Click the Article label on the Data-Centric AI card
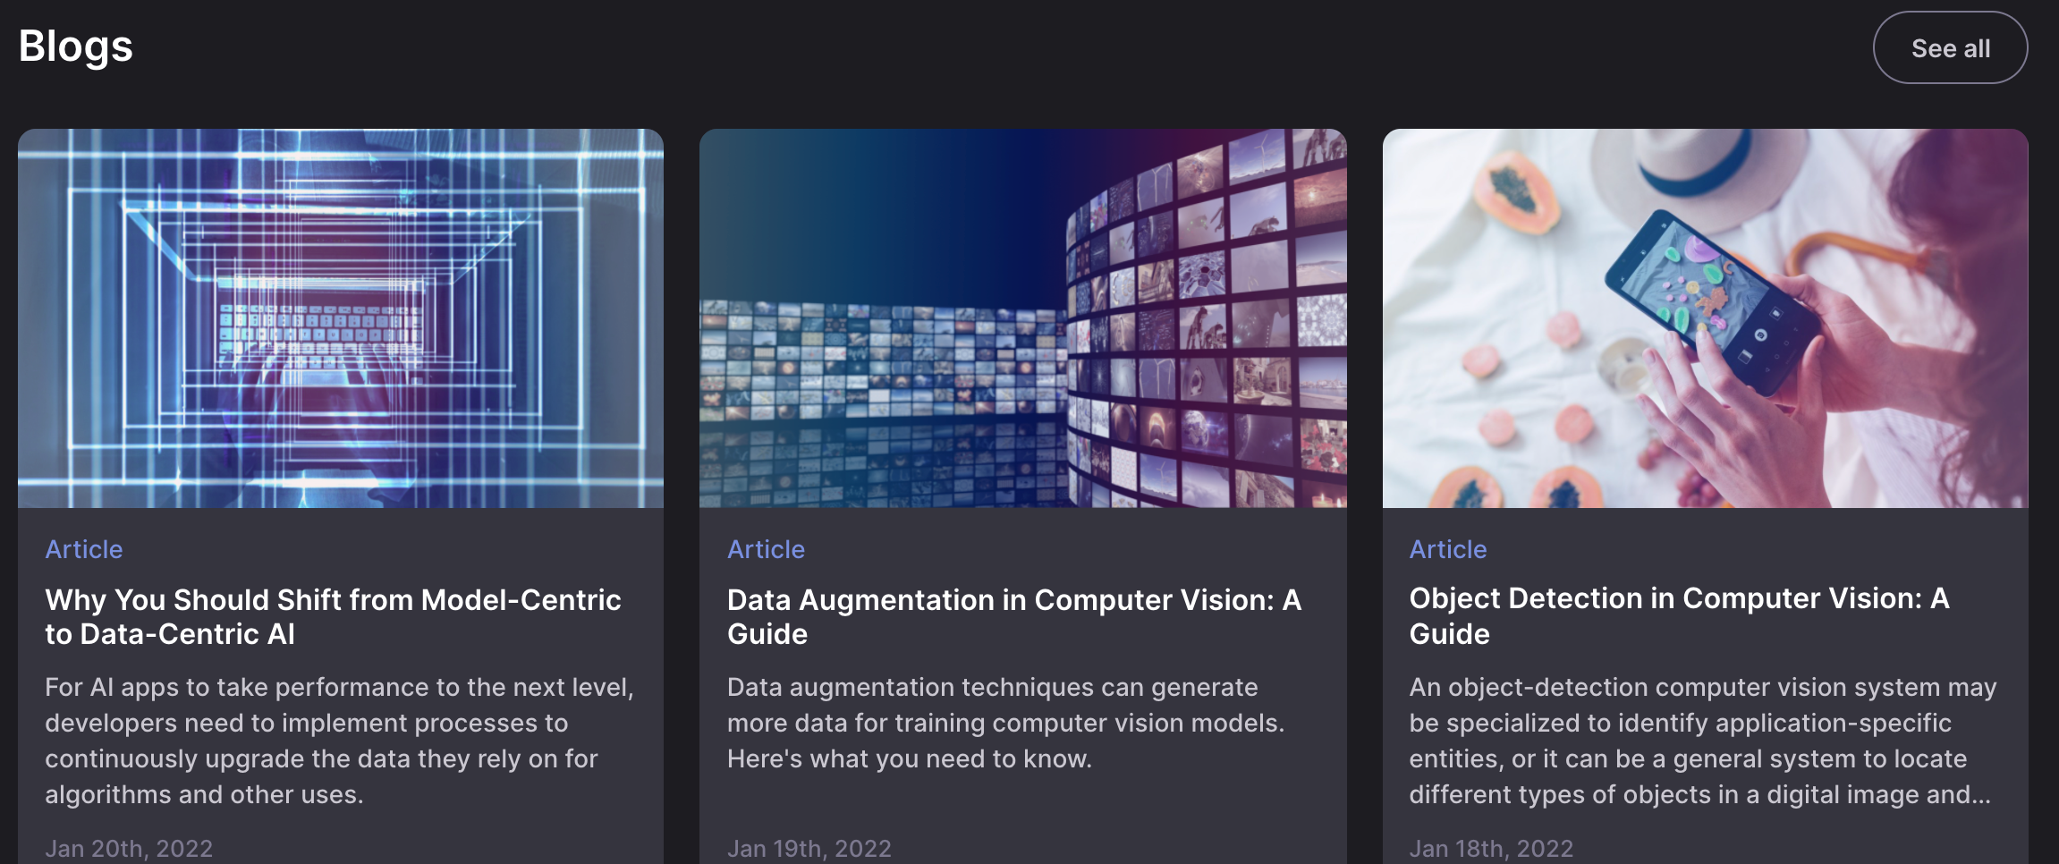Viewport: 2059px width, 864px height. pyautogui.click(x=84, y=549)
